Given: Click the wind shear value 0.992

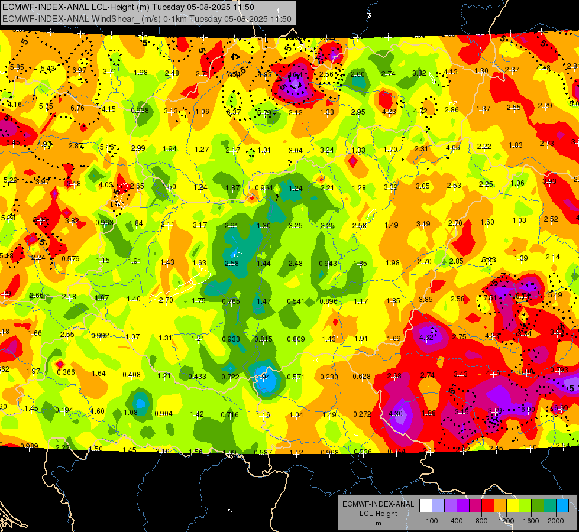Looking at the screenshot, I should 100,336.
